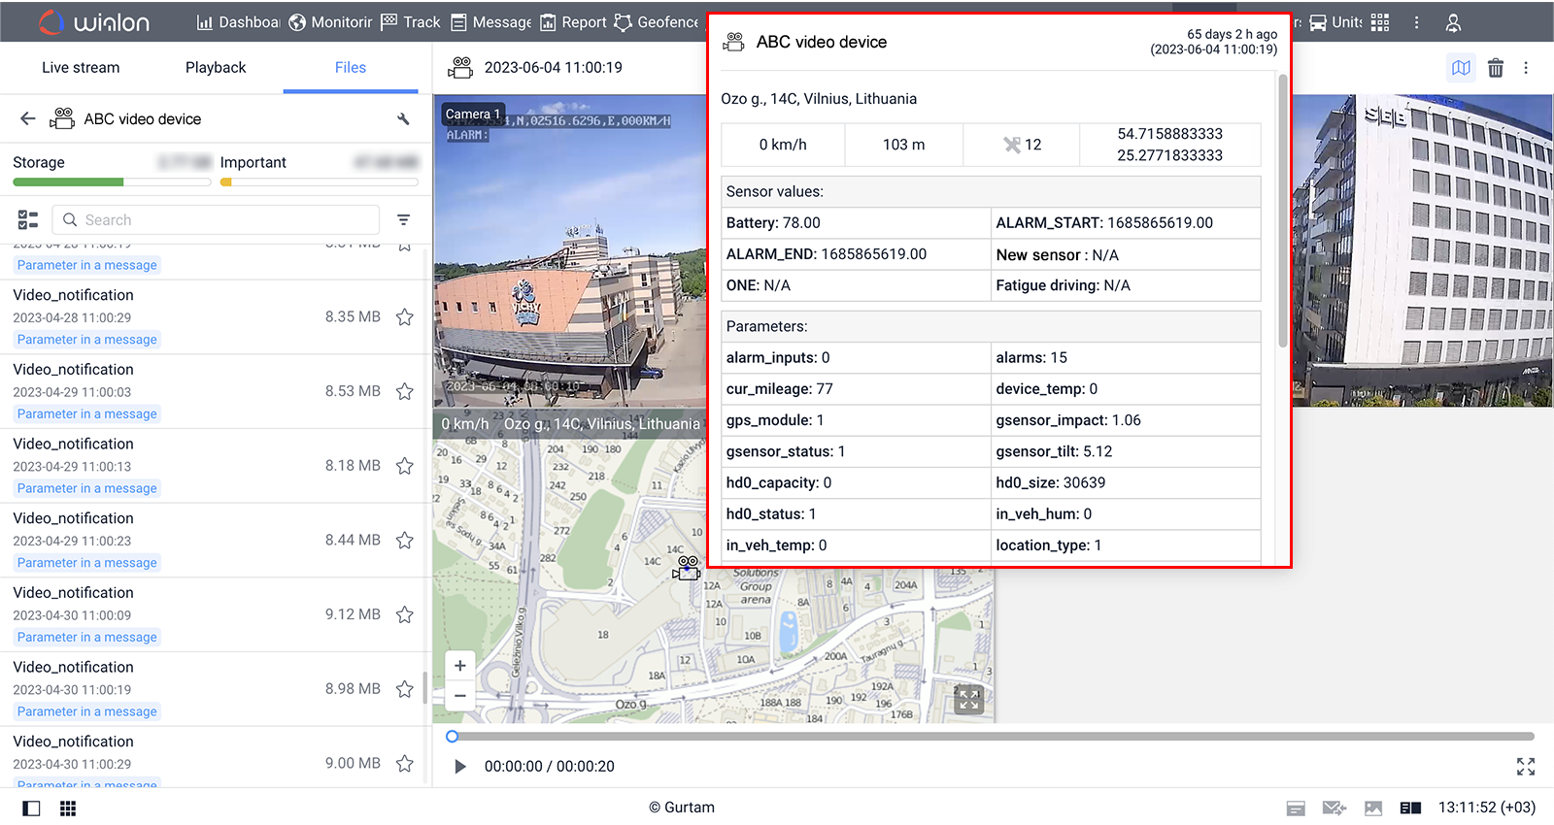Switch to the Live stream tab

coord(81,68)
